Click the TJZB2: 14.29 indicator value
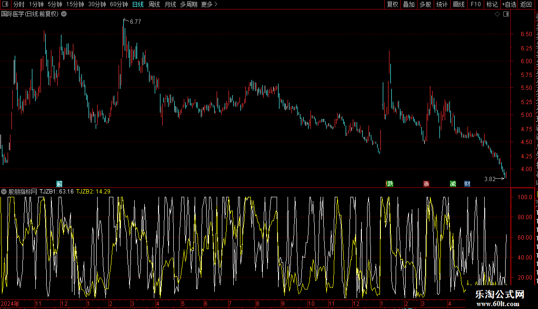Viewport: 538px width, 309px height. (93, 192)
